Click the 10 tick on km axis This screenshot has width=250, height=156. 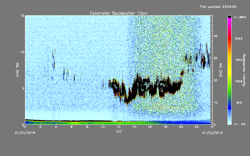[x=22, y=52]
